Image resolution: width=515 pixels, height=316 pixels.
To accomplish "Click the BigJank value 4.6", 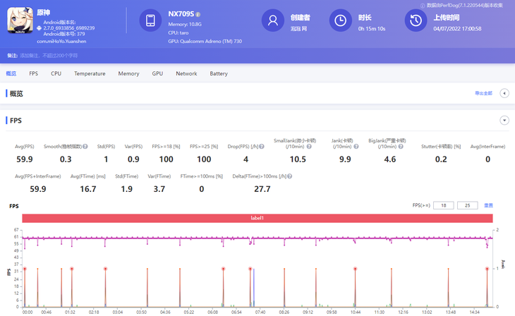I will pyautogui.click(x=390, y=159).
